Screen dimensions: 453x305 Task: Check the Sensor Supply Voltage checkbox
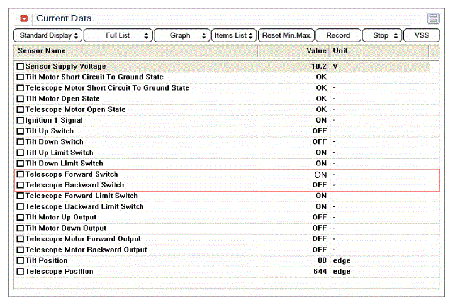(21, 66)
